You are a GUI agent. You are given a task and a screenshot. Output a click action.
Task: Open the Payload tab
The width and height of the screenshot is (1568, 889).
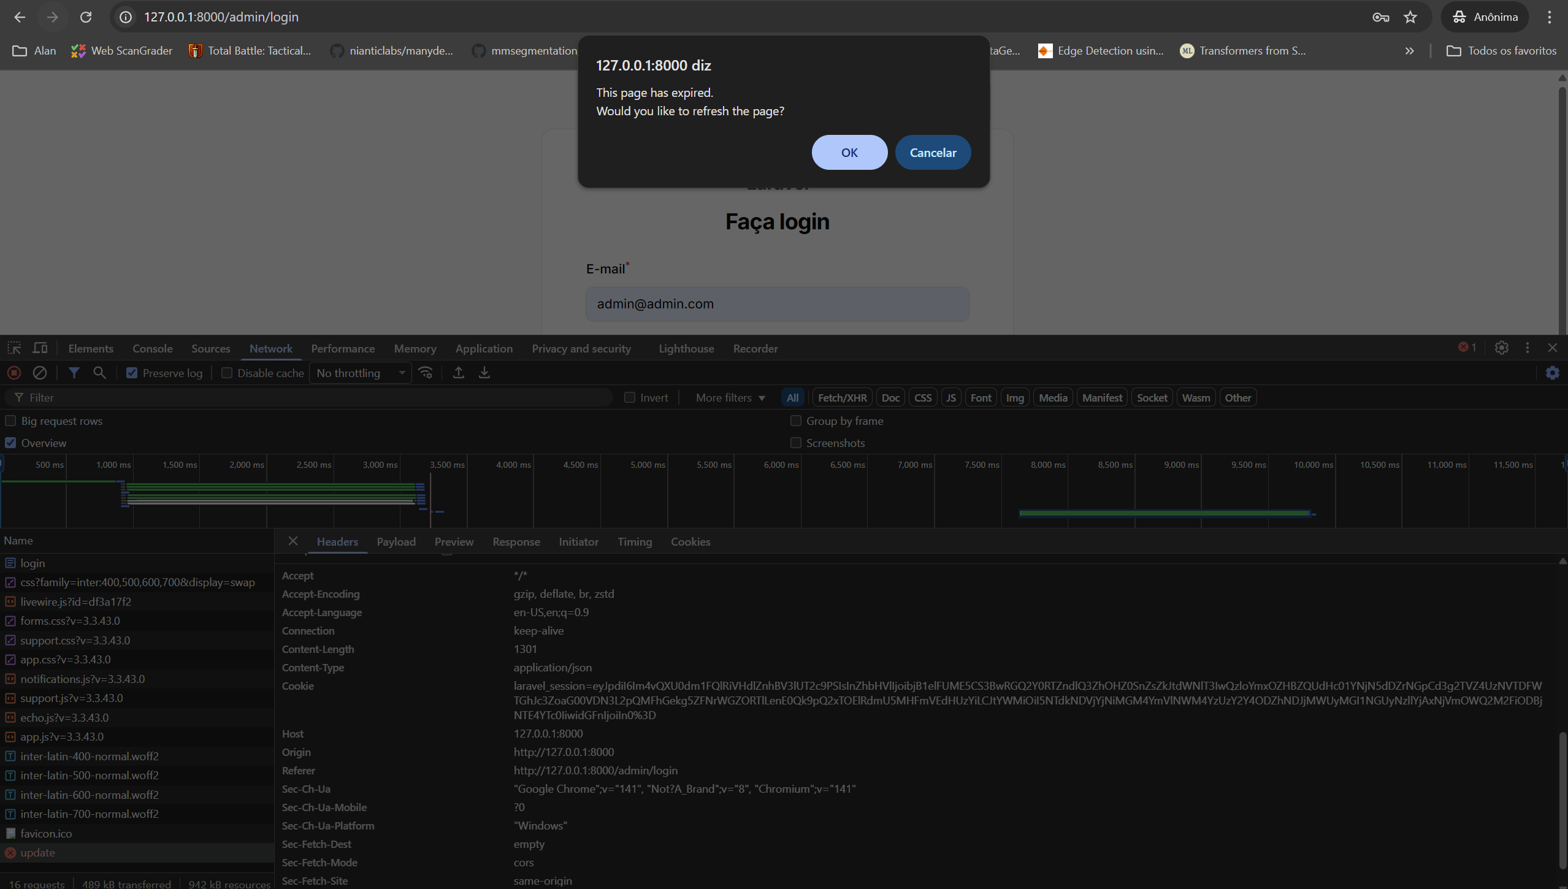point(396,541)
